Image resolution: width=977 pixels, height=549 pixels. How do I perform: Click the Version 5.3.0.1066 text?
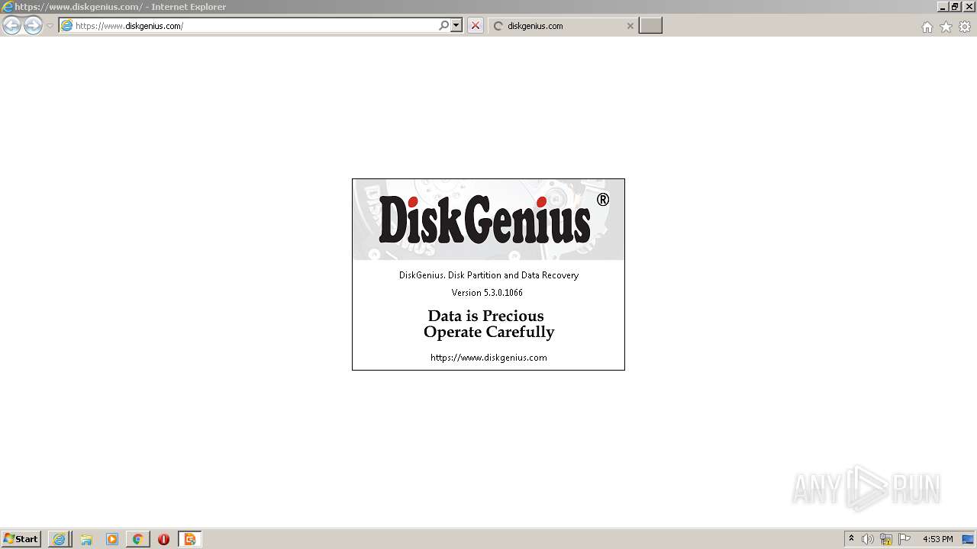pos(487,293)
